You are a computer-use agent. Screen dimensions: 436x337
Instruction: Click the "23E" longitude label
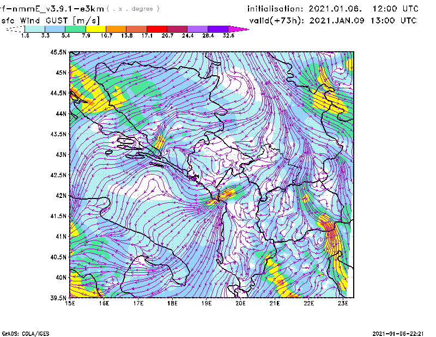(343, 303)
